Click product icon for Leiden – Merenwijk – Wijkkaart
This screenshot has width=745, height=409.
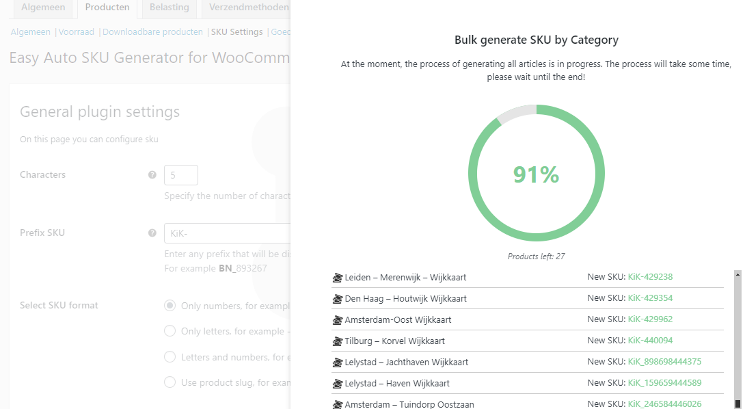[x=338, y=278]
